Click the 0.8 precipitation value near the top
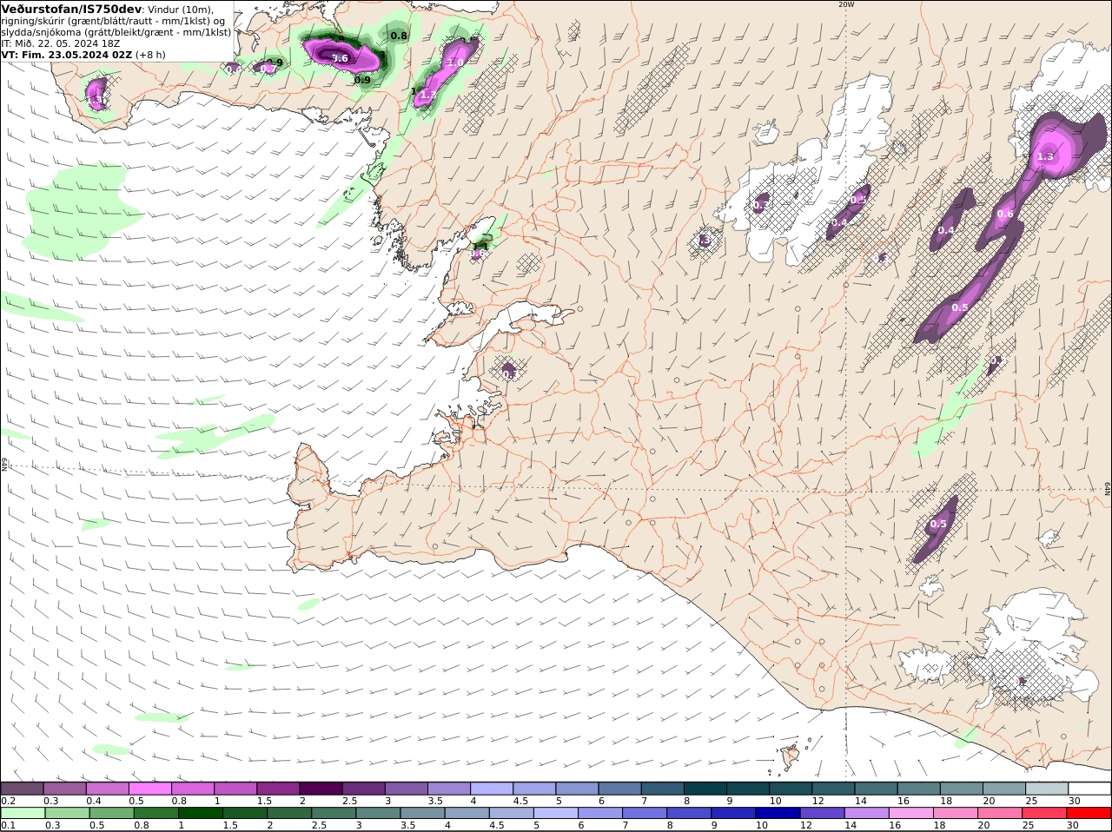 (x=399, y=36)
